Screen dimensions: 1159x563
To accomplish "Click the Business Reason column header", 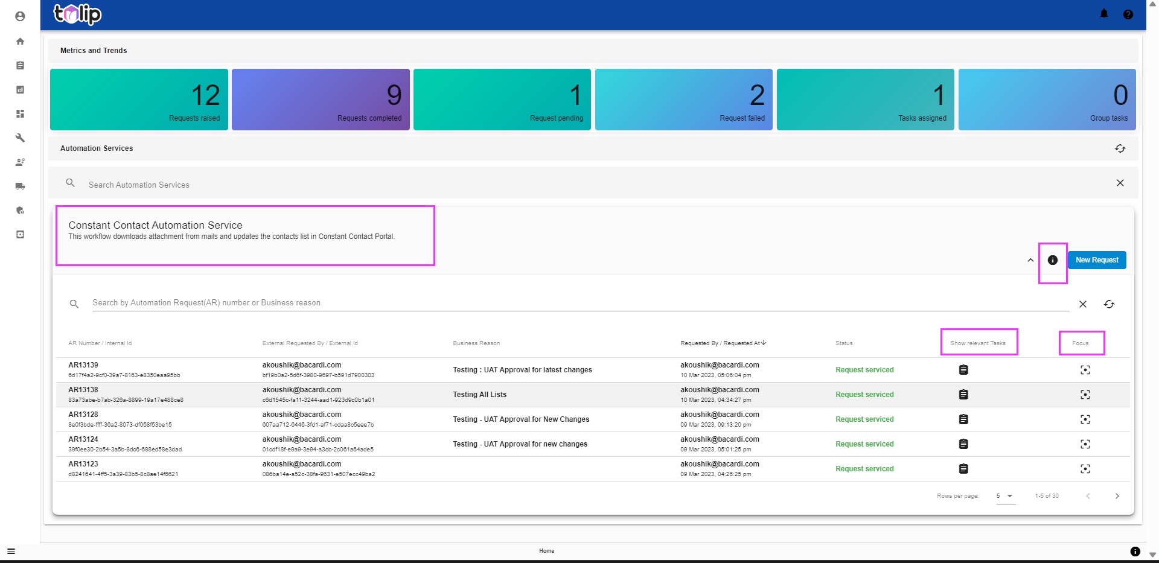I will [x=476, y=343].
